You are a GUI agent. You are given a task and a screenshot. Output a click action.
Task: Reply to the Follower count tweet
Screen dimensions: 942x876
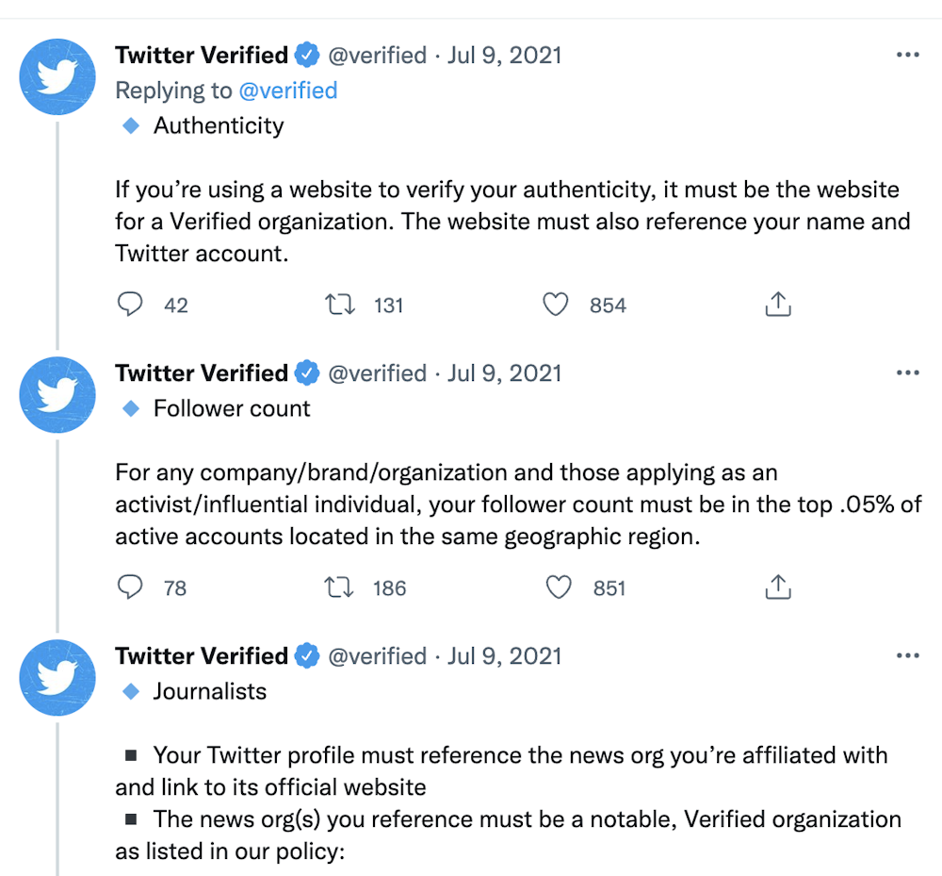click(x=130, y=587)
